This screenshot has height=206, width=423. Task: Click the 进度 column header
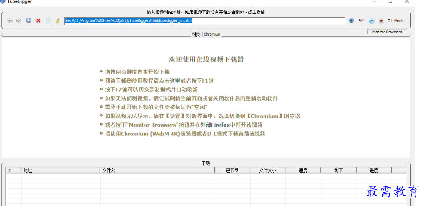(x=374, y=170)
